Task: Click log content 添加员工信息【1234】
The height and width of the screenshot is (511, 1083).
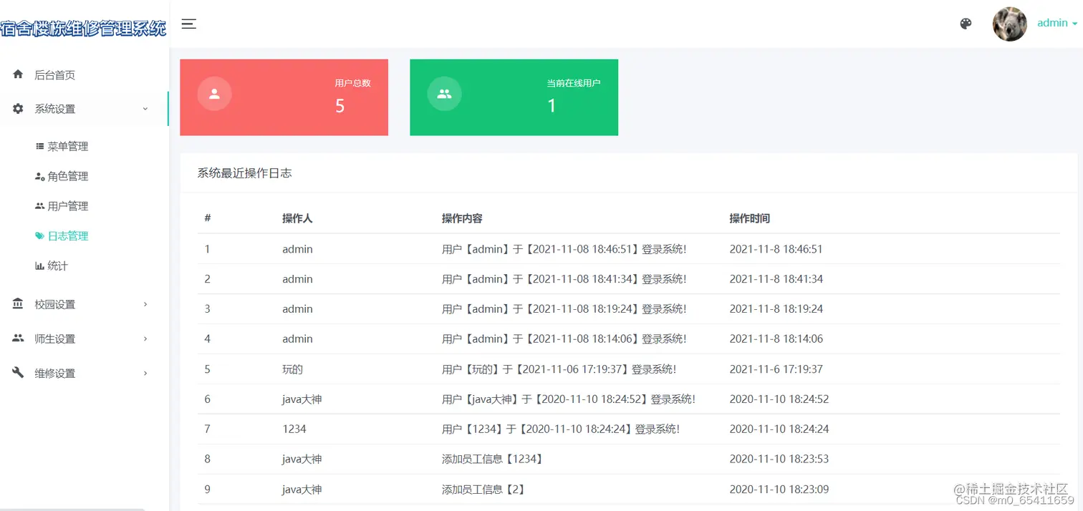Action: (494, 459)
